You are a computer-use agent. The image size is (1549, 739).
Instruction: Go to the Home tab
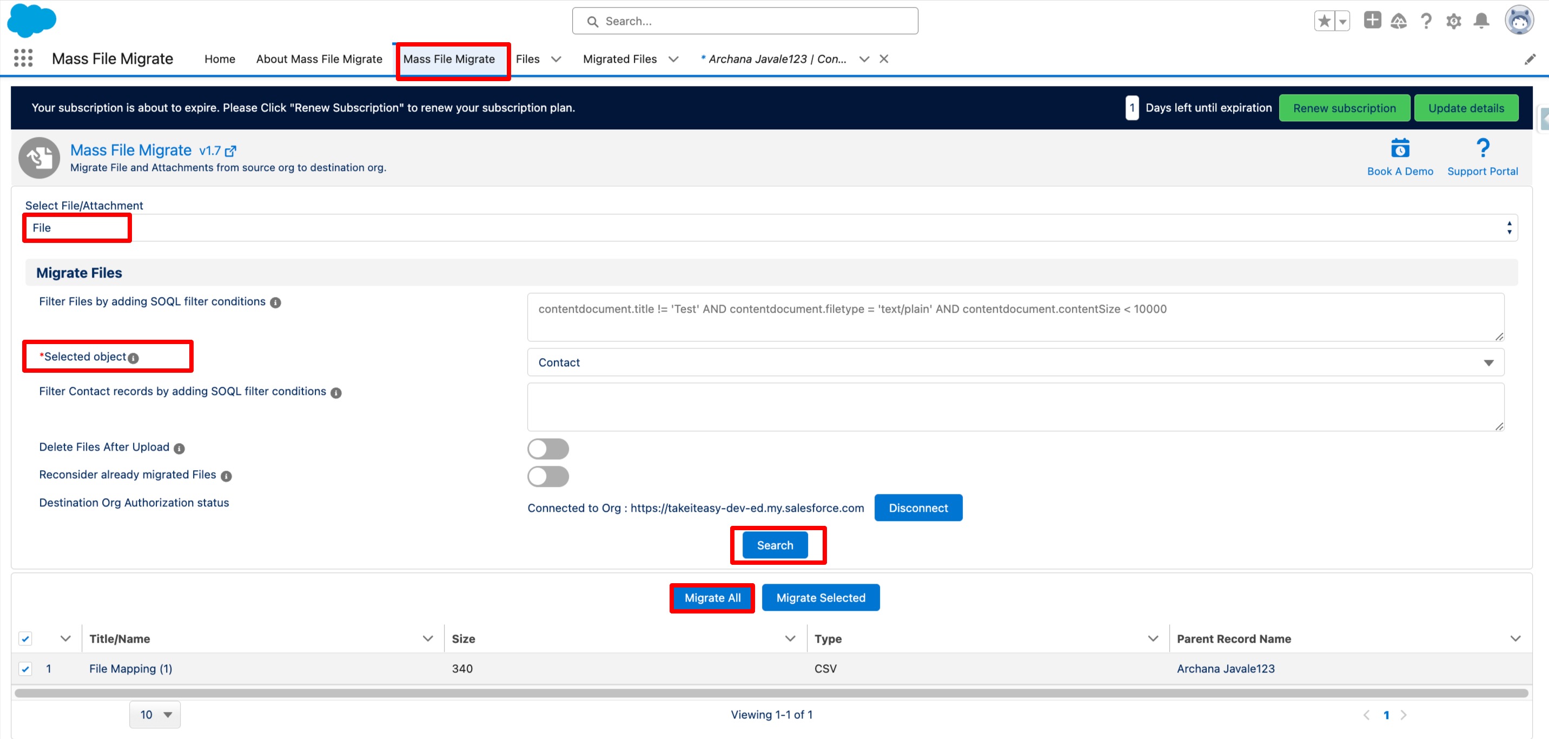220,59
